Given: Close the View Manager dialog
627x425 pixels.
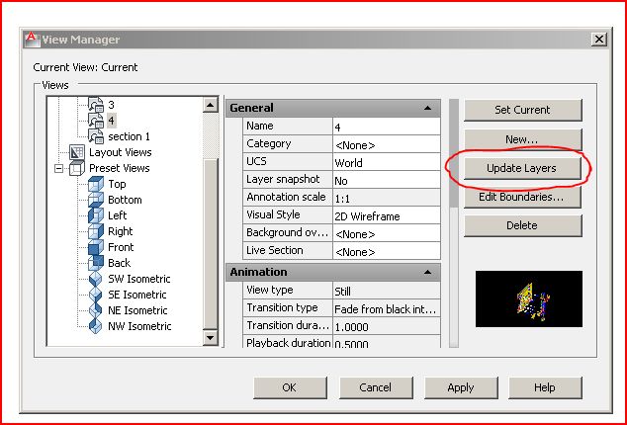Looking at the screenshot, I should click(598, 40).
